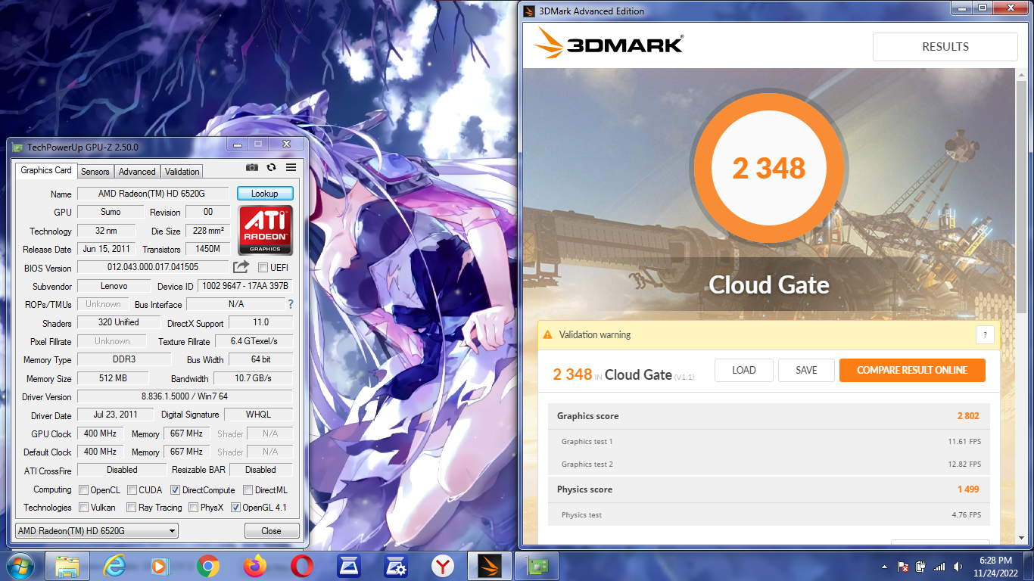The image size is (1034, 581).
Task: Toggle the CUDA checkbox
Action: (132, 489)
